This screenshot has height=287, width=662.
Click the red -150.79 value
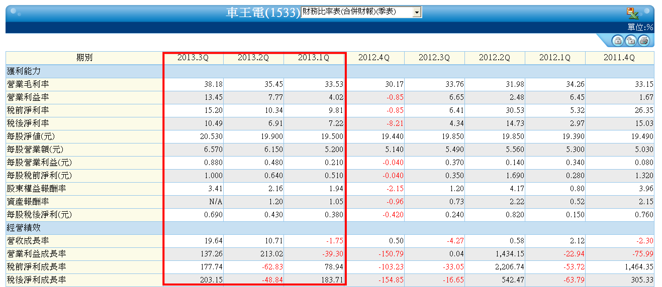tap(391, 254)
